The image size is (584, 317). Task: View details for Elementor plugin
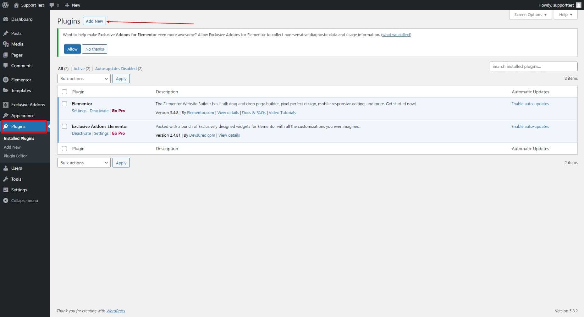click(228, 112)
